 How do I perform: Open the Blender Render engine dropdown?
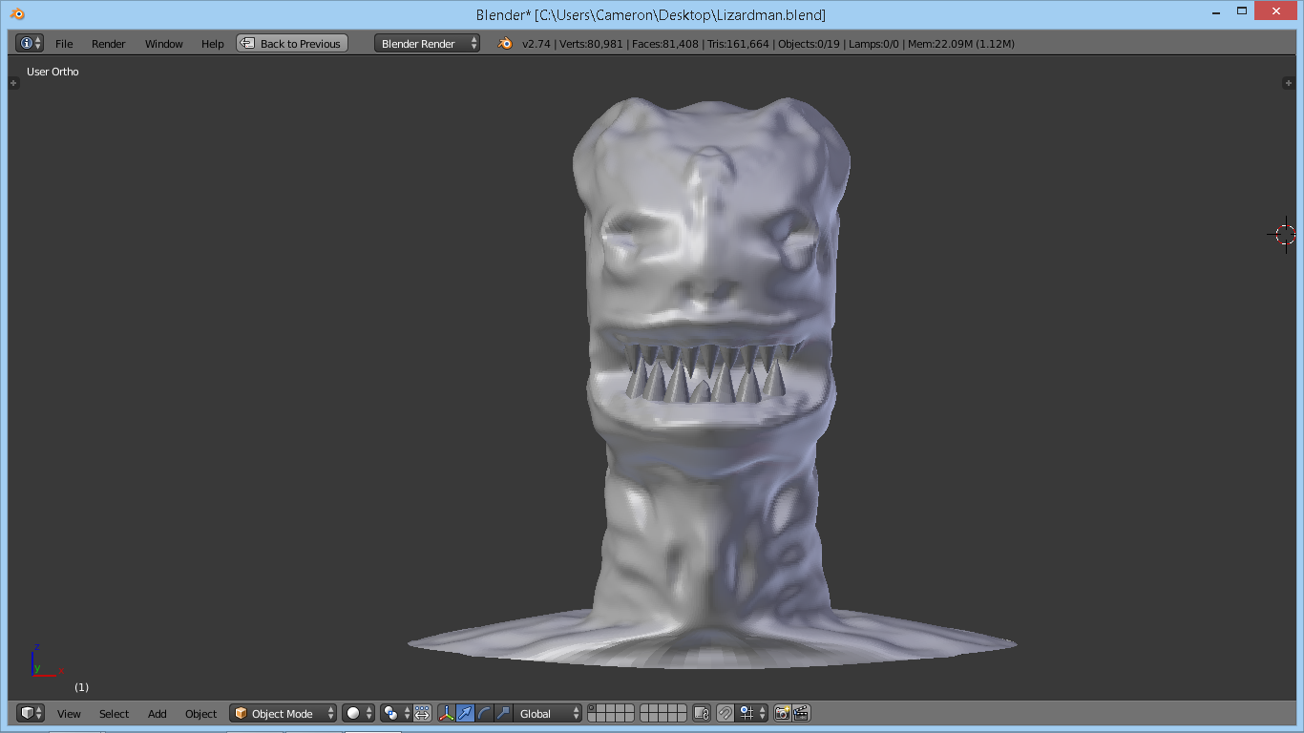[x=427, y=44]
